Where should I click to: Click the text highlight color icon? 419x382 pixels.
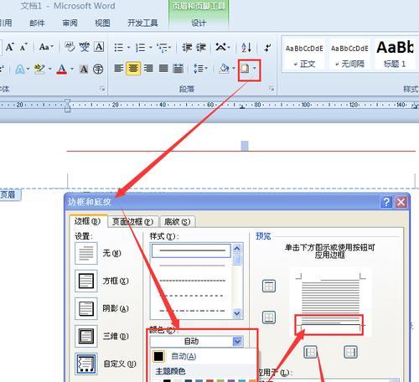[39, 69]
